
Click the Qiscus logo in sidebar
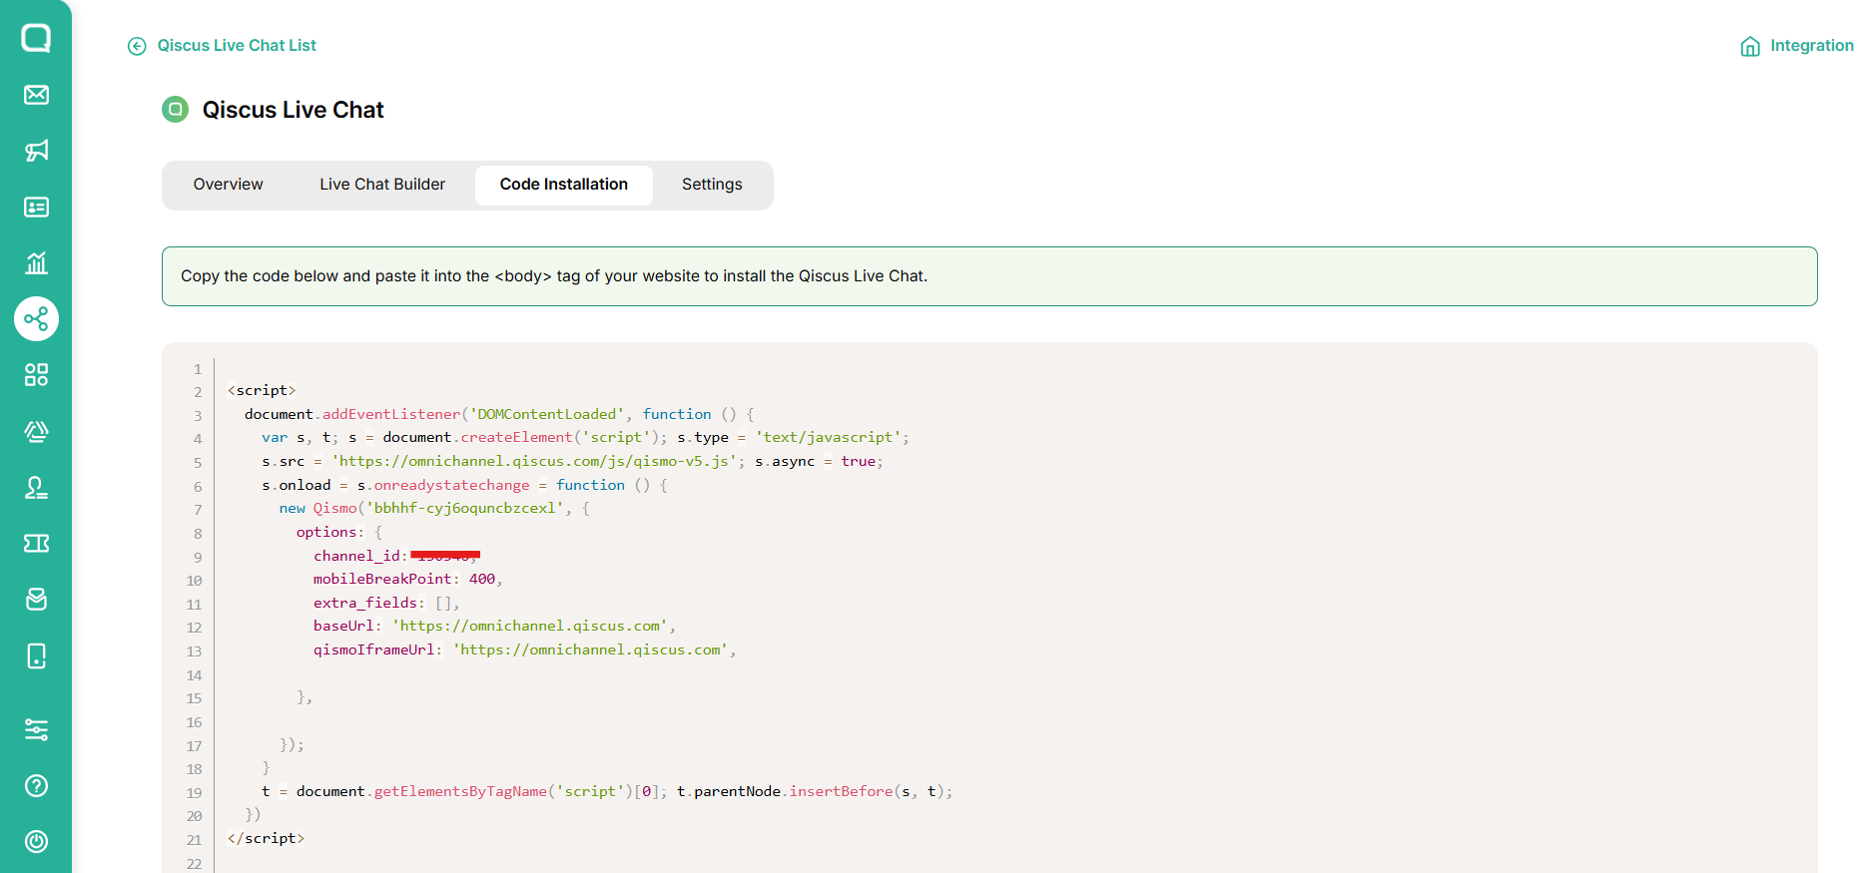coord(36,38)
